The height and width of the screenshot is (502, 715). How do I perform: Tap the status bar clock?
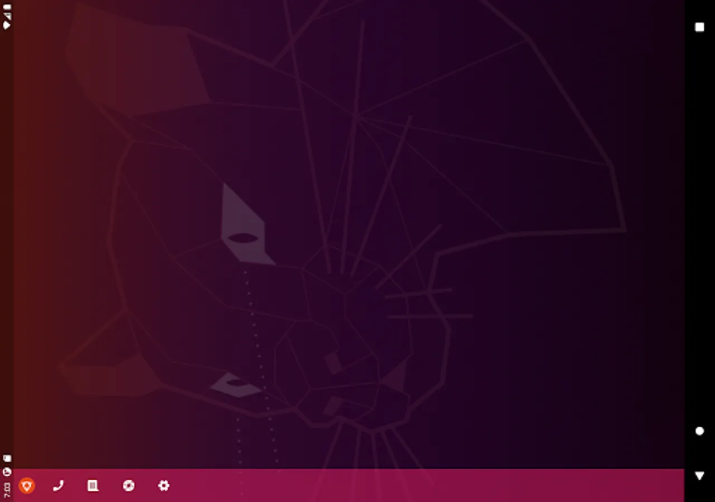click(7, 490)
